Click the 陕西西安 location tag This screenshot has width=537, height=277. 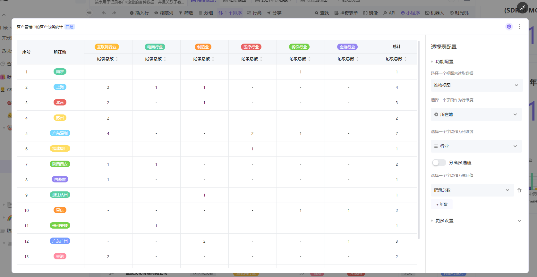pyautogui.click(x=60, y=164)
